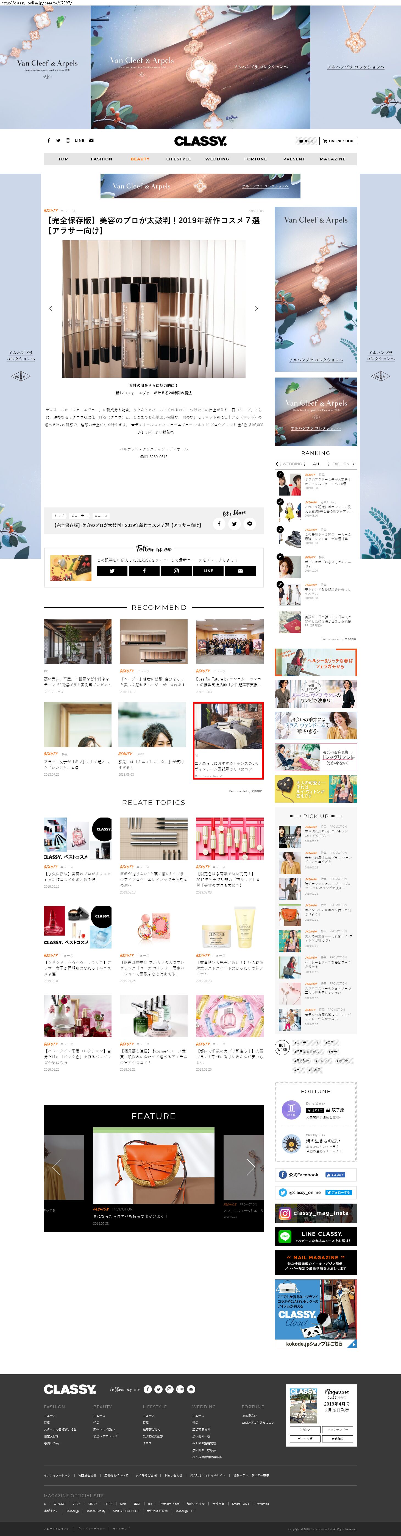401x1536 pixels.
Task: Follow on Twitter in Follow us on box
Action: (x=112, y=571)
